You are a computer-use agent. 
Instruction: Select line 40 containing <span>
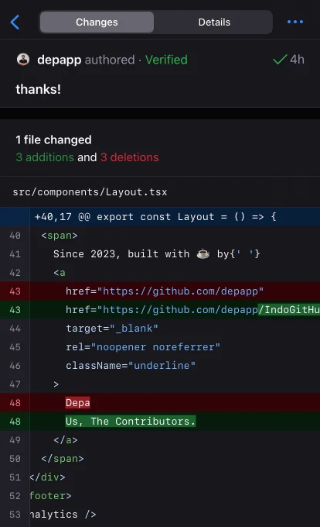coord(160,236)
